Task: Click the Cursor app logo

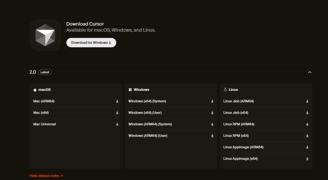Action: 45,35
